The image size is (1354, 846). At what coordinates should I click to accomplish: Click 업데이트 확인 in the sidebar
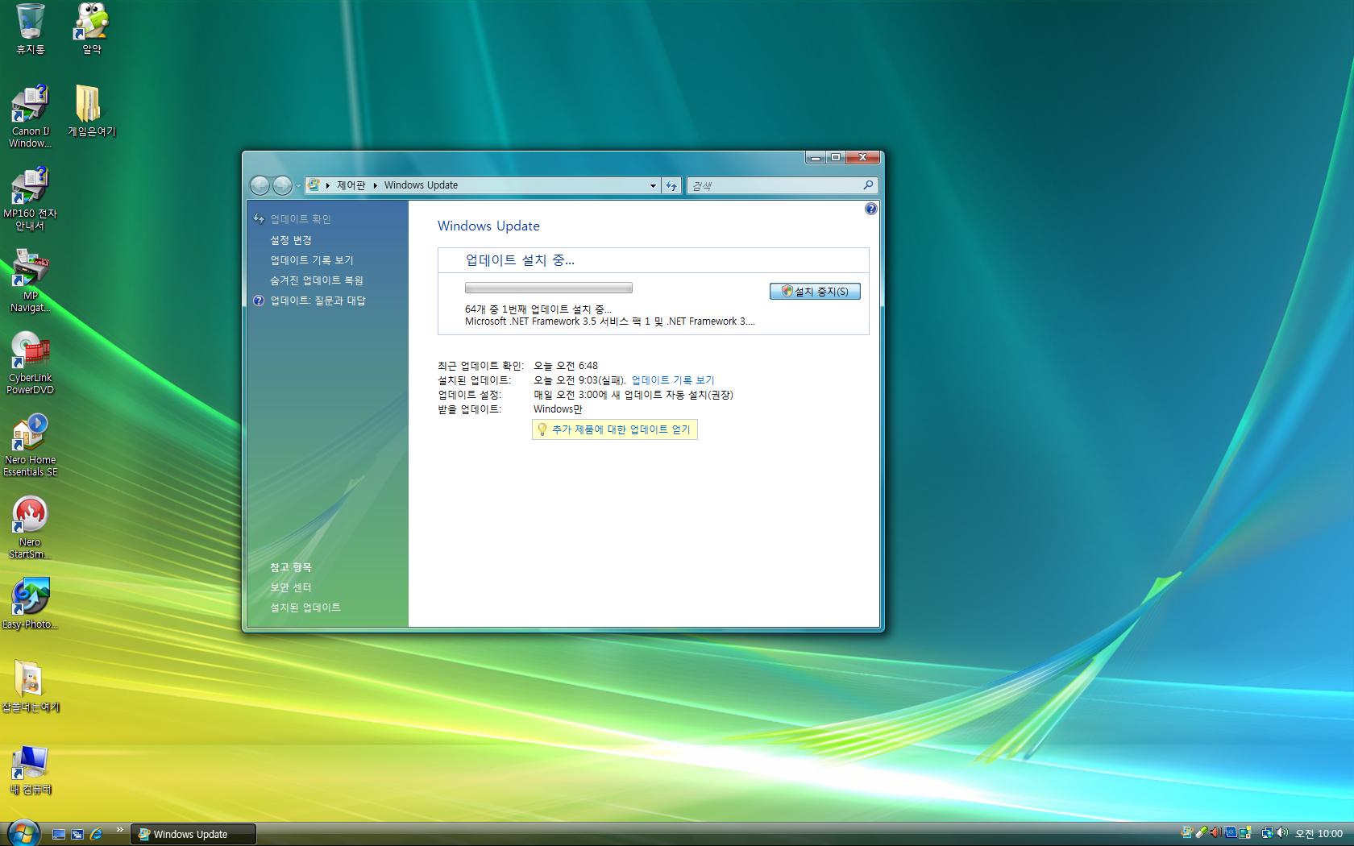click(301, 219)
